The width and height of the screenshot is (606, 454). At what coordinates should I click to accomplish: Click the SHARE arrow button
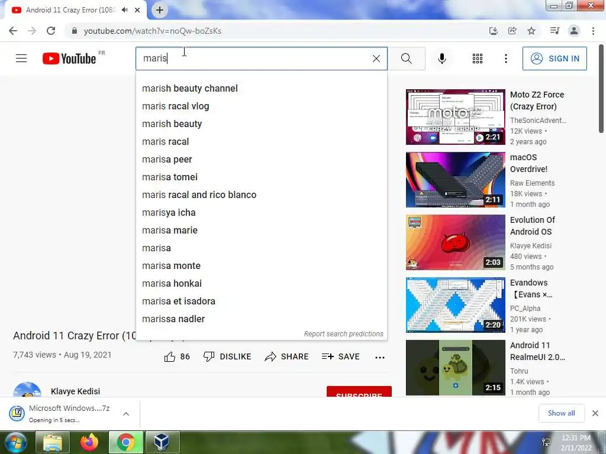286,356
